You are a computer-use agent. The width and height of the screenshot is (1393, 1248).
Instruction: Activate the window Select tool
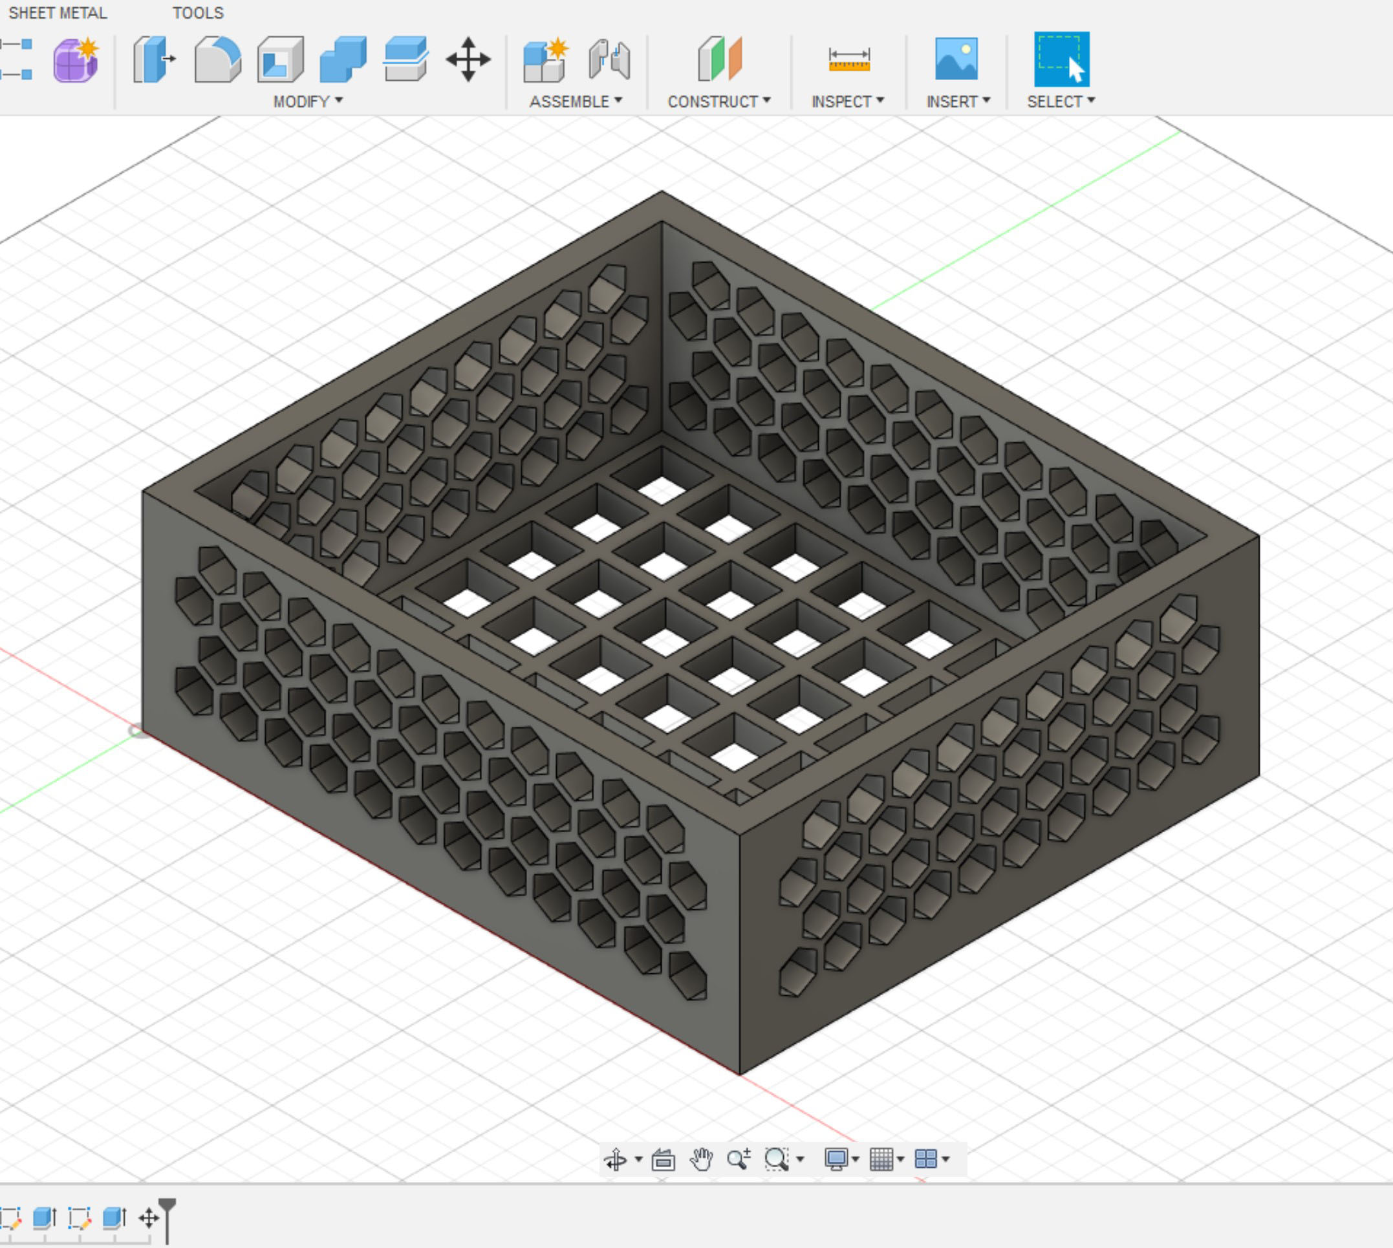click(x=1062, y=59)
